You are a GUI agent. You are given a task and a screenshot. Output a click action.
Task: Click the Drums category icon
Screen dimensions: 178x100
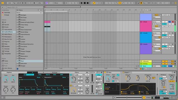[3, 27]
